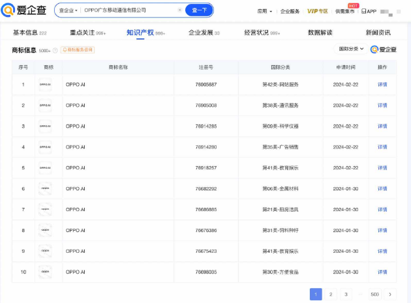
Task: Open the 应用 dropdown menu
Action: click(264, 11)
